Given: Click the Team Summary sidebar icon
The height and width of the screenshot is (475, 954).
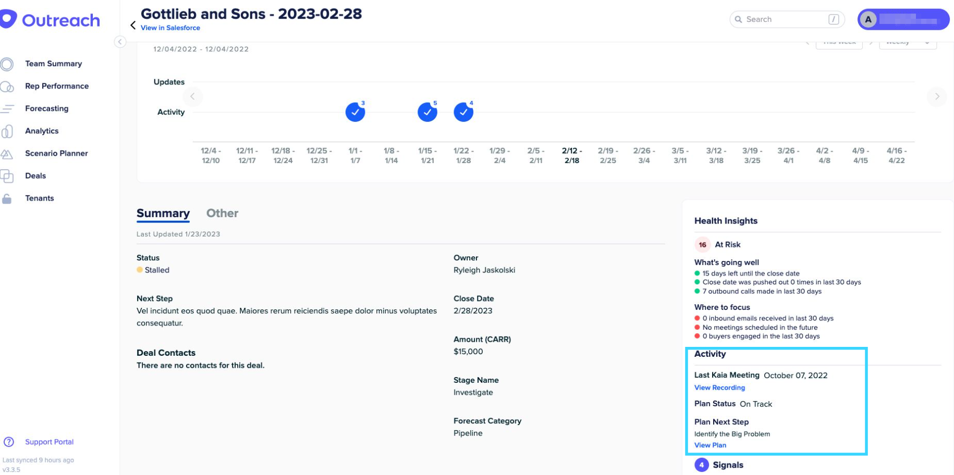Looking at the screenshot, I should tap(7, 64).
